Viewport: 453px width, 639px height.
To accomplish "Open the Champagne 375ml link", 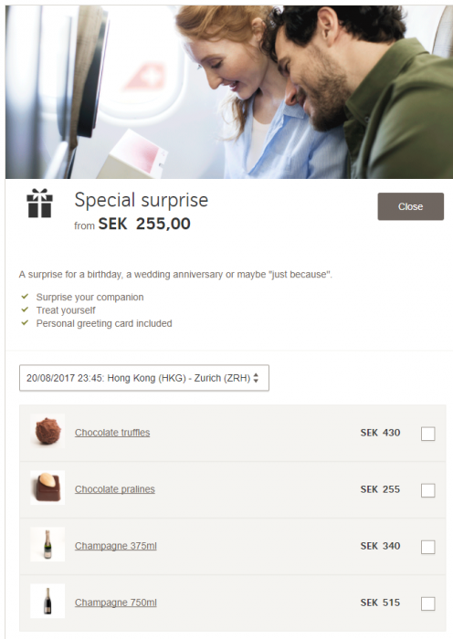I will 115,546.
